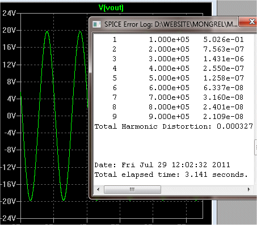
Task: Click the Date: Fri Jul 29 line
Action: (162, 165)
